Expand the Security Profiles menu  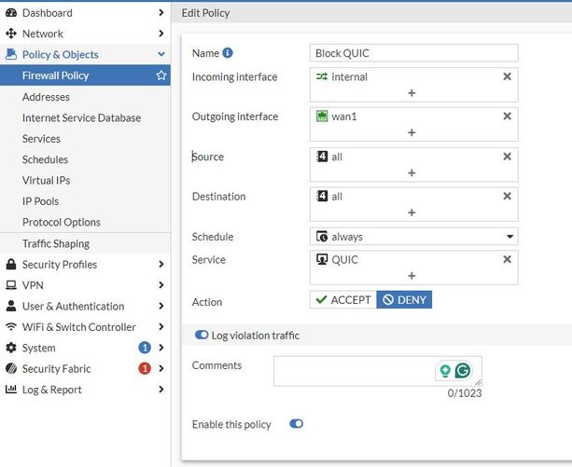[x=85, y=264]
